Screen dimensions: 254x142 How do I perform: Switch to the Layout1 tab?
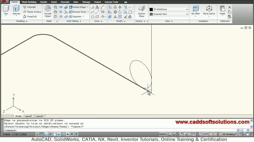pyautogui.click(x=28, y=116)
